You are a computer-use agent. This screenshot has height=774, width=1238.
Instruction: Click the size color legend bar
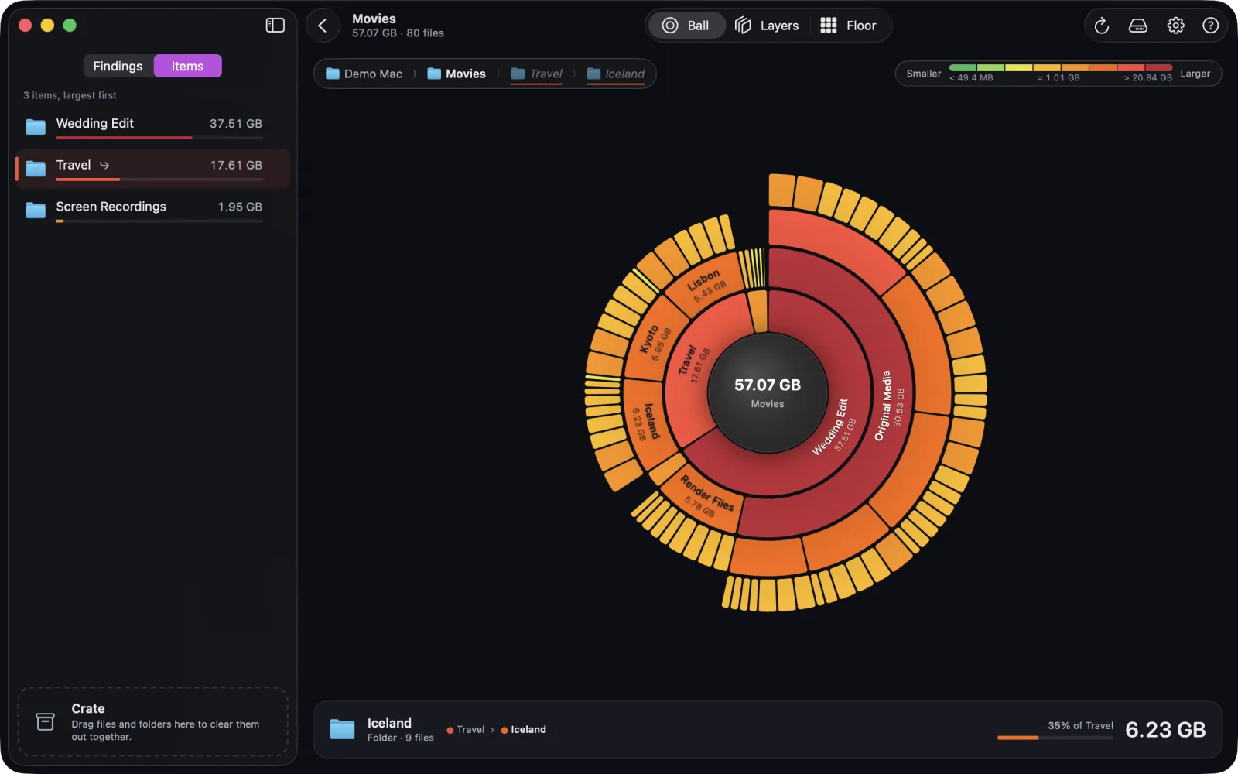1060,67
